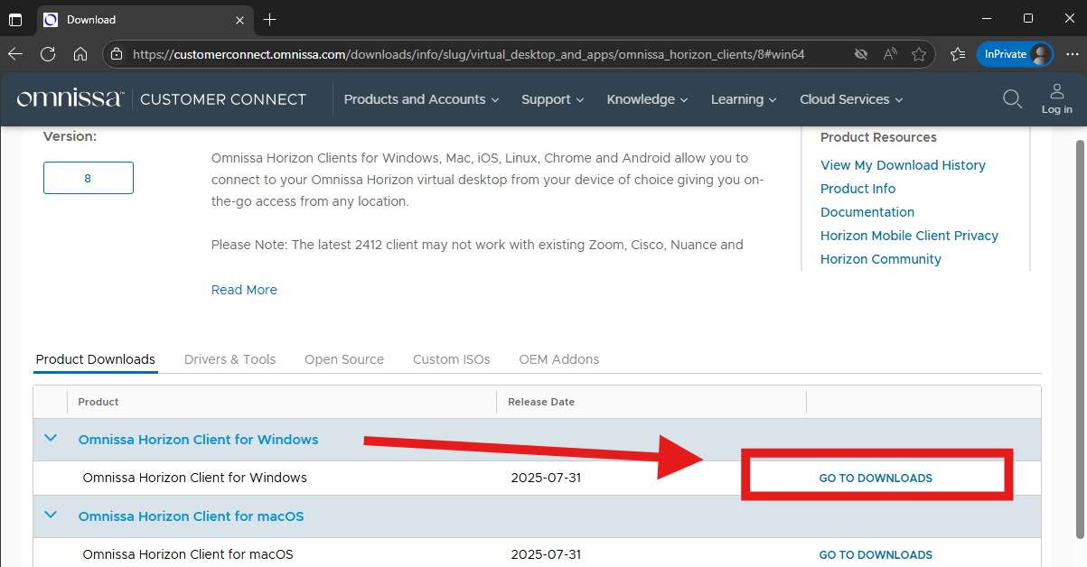Switch to the Open Source tab
Screen dimensions: 1087x567
coord(344,359)
